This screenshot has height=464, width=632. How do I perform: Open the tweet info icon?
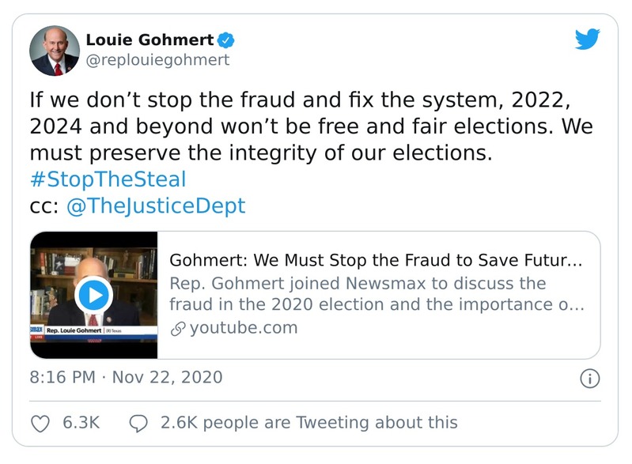(589, 379)
